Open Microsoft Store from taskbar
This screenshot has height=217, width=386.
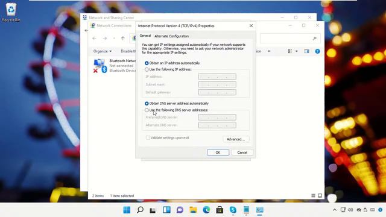click(x=220, y=210)
